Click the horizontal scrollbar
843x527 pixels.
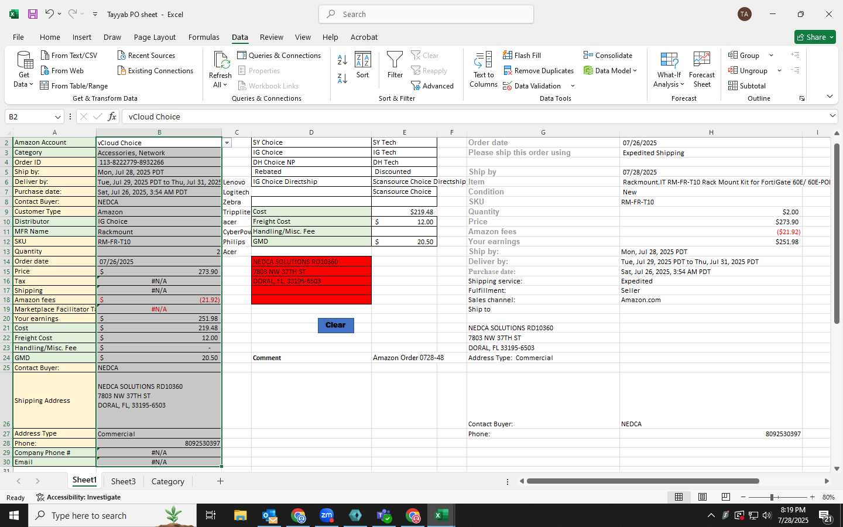click(x=643, y=481)
